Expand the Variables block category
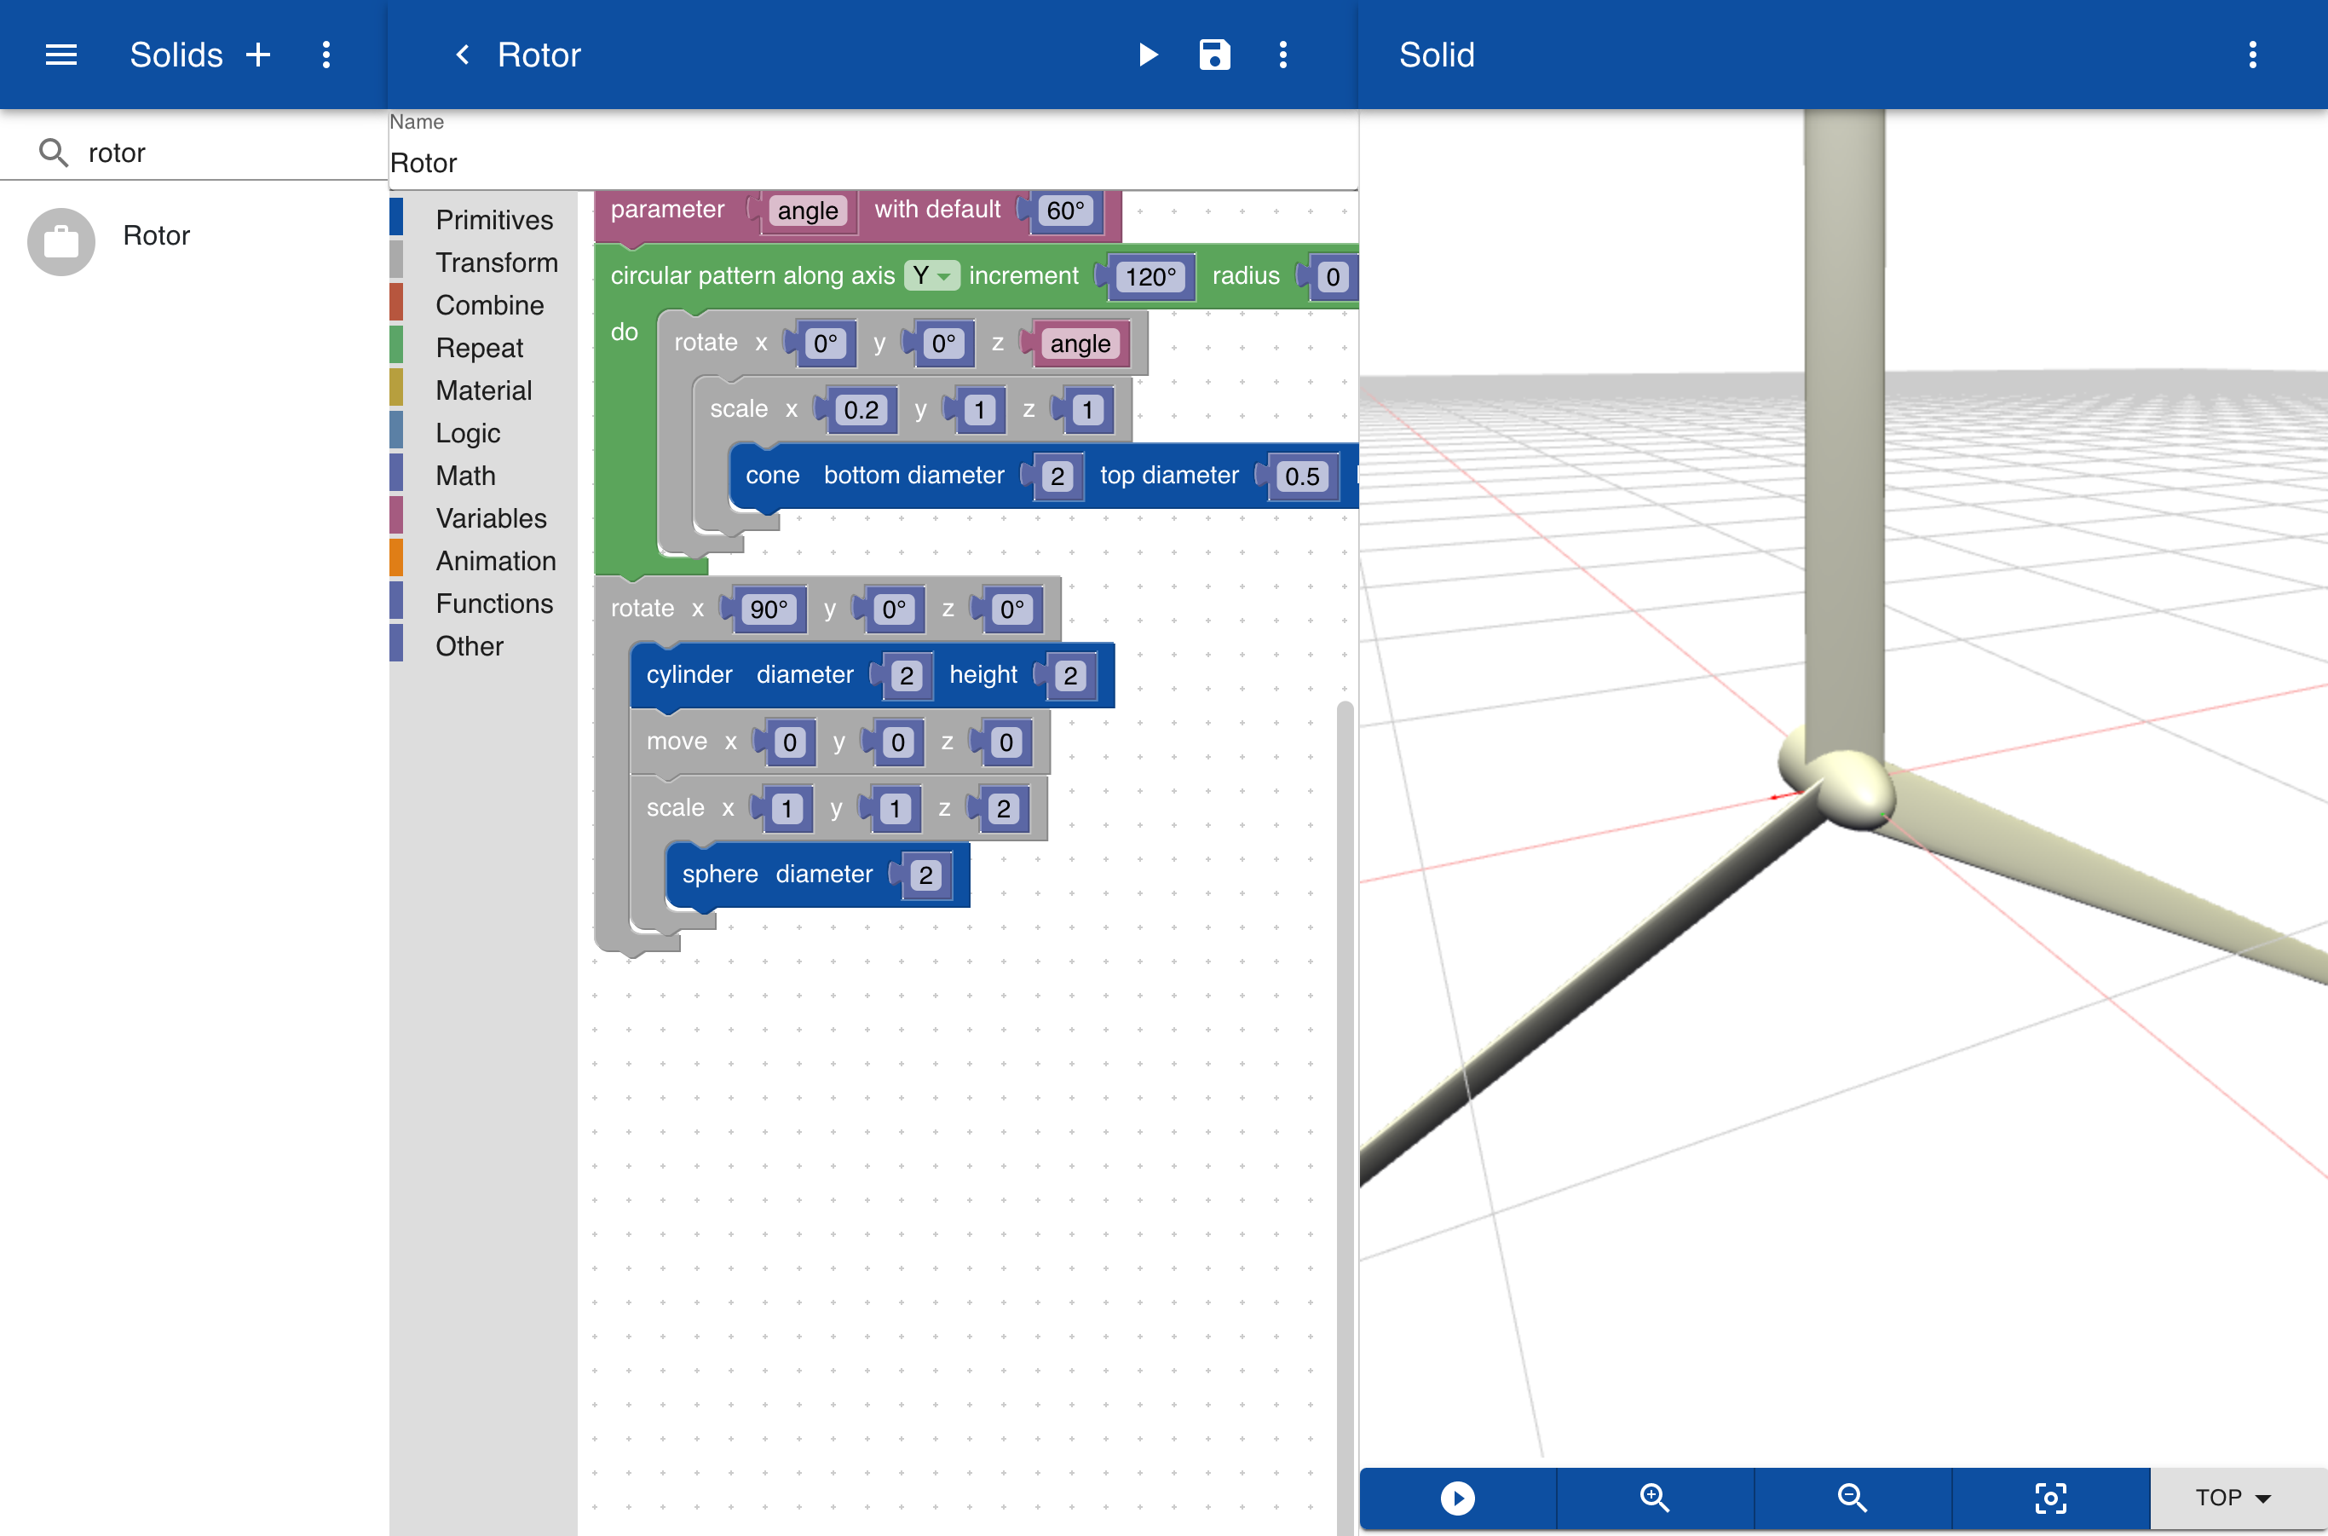The width and height of the screenshot is (2328, 1536). click(x=491, y=518)
